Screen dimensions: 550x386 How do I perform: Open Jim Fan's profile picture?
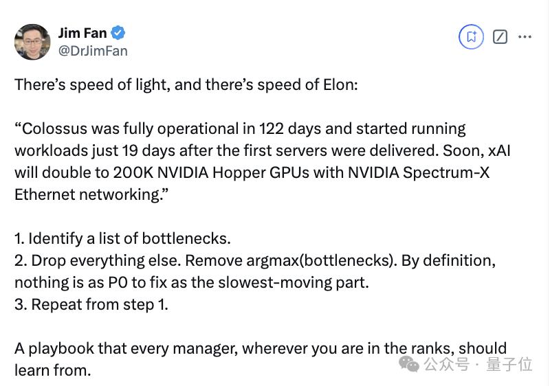32,42
